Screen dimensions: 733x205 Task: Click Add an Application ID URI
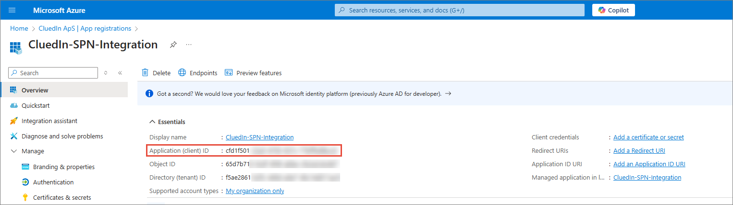[x=649, y=164]
